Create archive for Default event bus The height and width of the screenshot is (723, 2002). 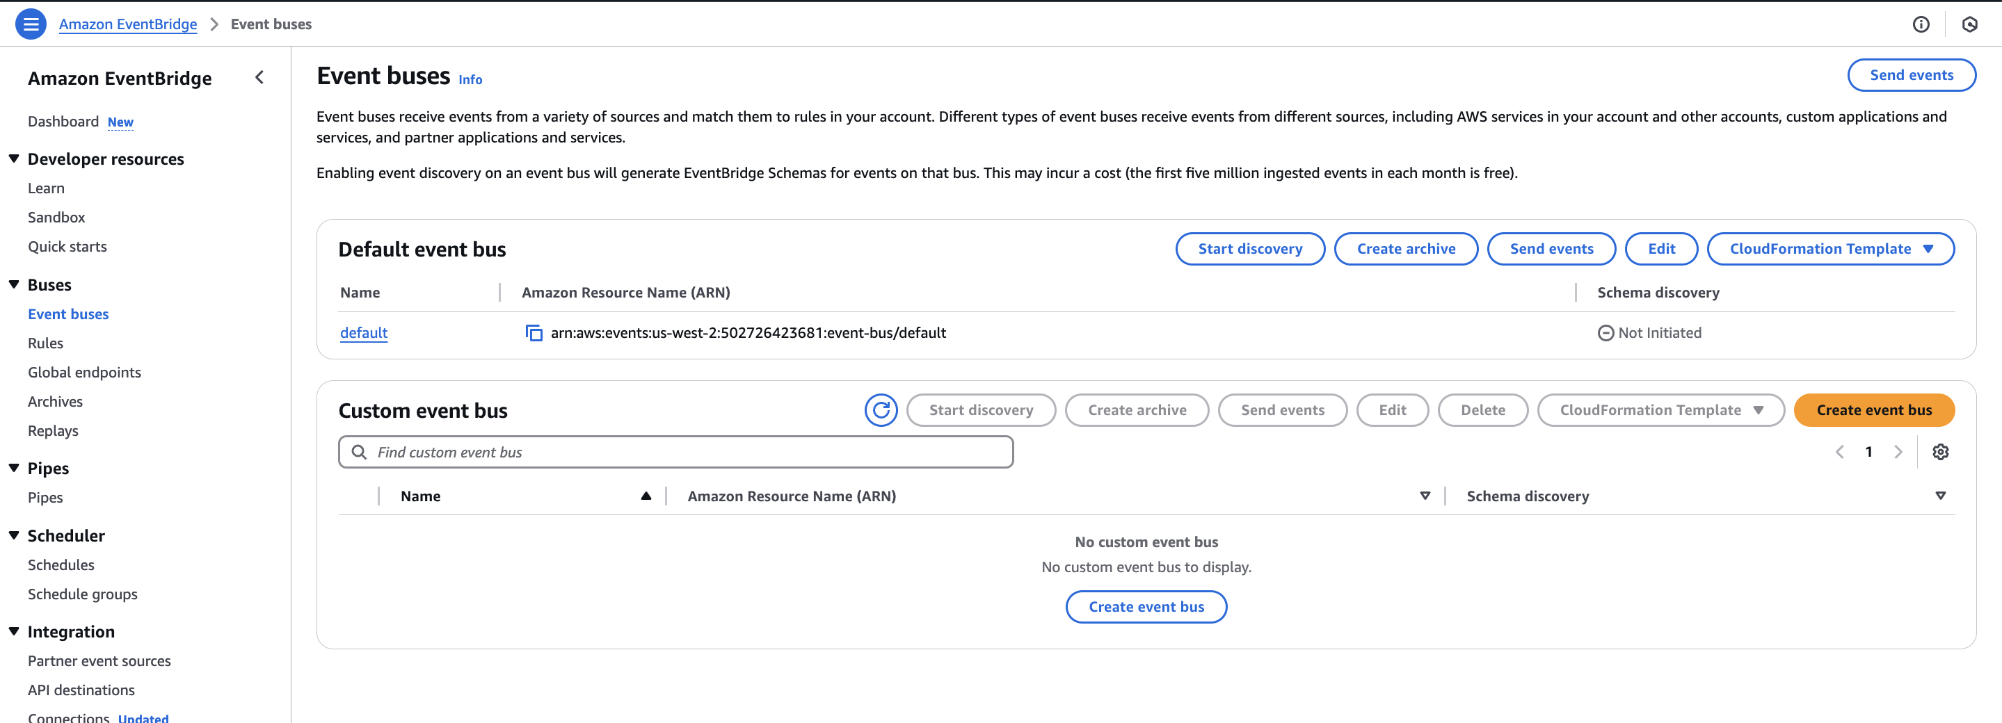coord(1406,250)
